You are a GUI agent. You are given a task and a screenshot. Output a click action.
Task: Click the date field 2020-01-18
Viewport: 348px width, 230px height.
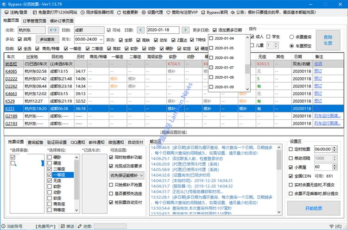coord(163,30)
